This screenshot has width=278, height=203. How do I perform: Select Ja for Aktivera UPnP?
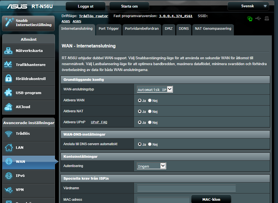pos(140,122)
